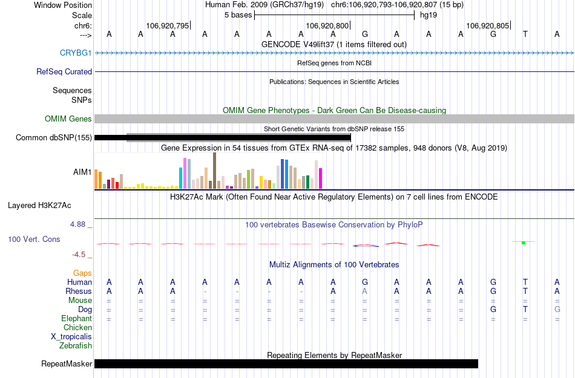Click the 100 Vert. Cons label

coord(34,240)
